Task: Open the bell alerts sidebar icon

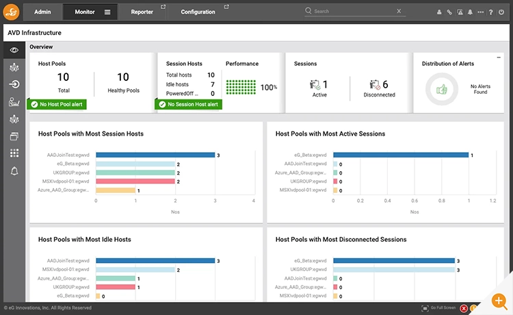Action: point(14,171)
